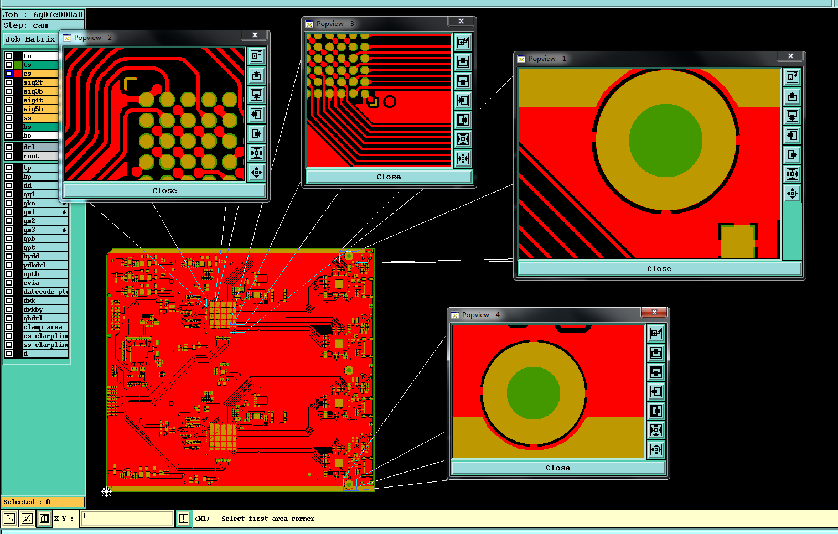The image size is (838, 534).
Task: Click pan up icon in Popview - 1
Action: 792,96
